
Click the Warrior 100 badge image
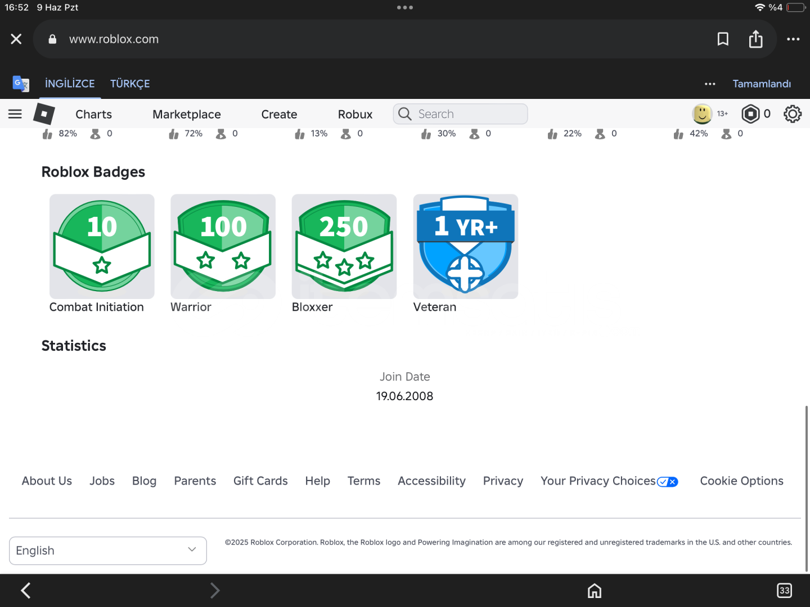(223, 246)
